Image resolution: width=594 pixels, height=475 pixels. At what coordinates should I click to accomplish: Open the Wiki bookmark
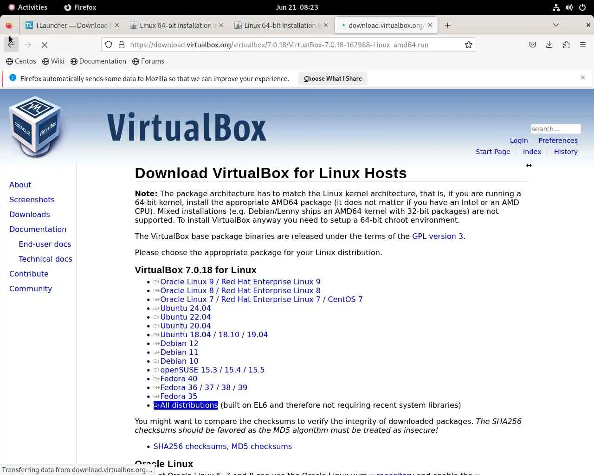tap(53, 61)
